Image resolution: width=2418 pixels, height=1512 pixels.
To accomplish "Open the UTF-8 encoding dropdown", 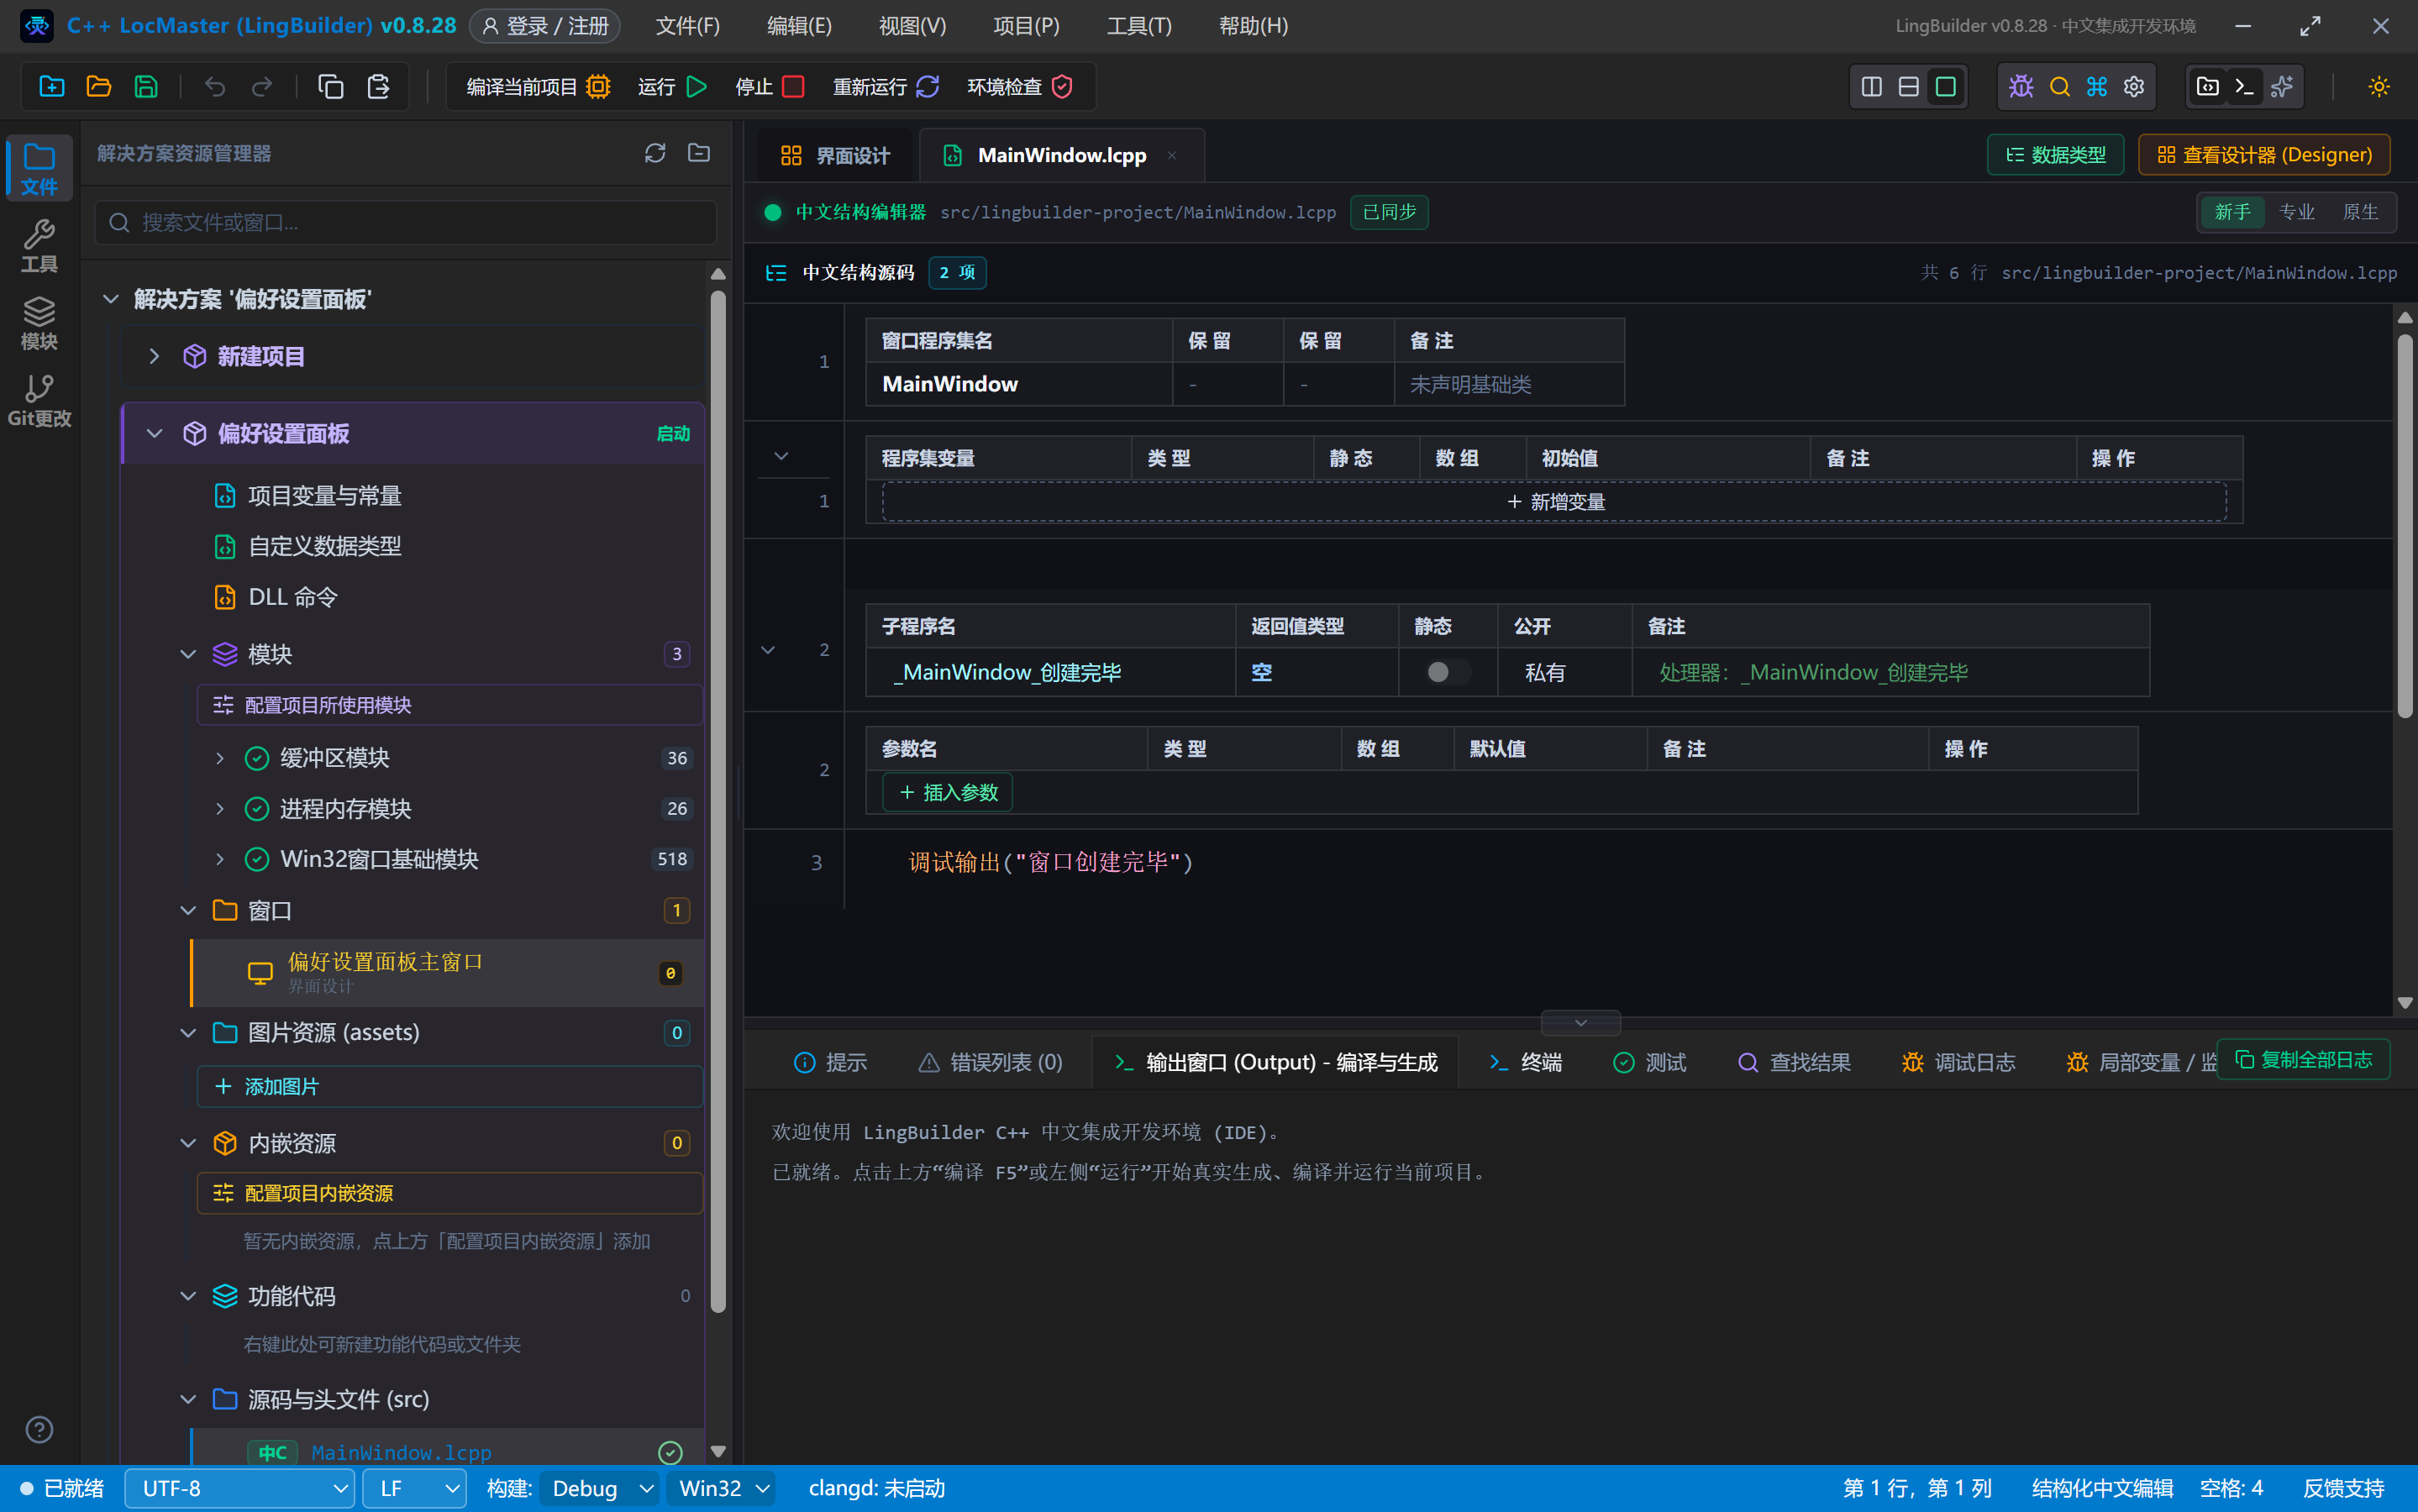I will (240, 1488).
